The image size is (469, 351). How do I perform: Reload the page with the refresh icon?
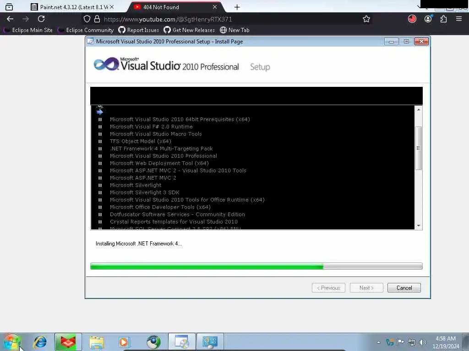(x=41, y=19)
